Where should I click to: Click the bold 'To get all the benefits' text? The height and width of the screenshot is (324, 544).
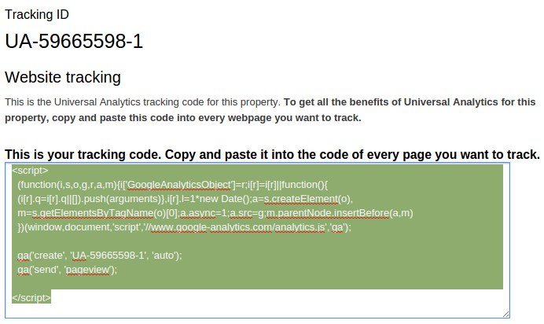tap(409, 102)
